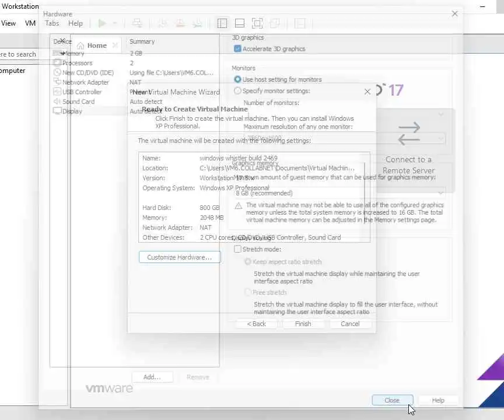Click the New CD/DVD disc icon

(57, 72)
